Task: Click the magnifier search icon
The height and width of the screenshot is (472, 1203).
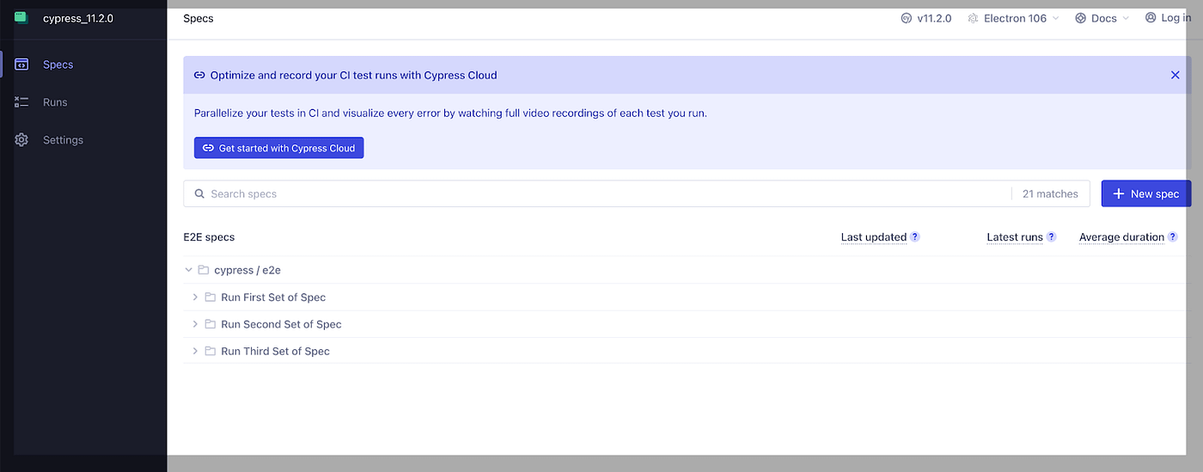Action: coord(199,194)
